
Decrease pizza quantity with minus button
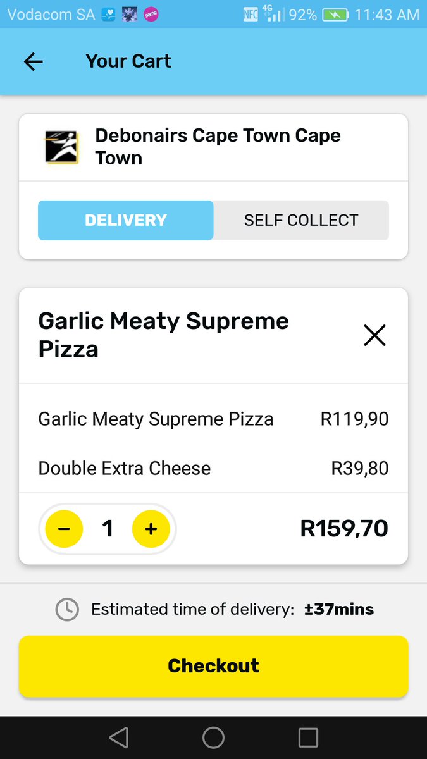click(64, 529)
